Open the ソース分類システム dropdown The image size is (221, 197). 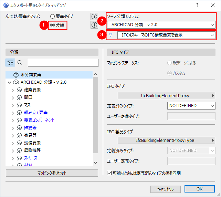coord(161,25)
